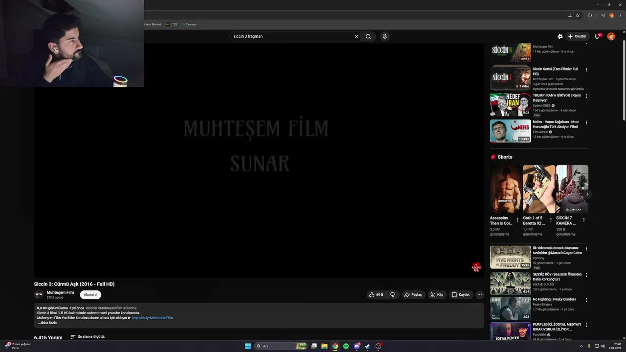Bookmark page with star icon
626x352 pixels.
(578, 15)
